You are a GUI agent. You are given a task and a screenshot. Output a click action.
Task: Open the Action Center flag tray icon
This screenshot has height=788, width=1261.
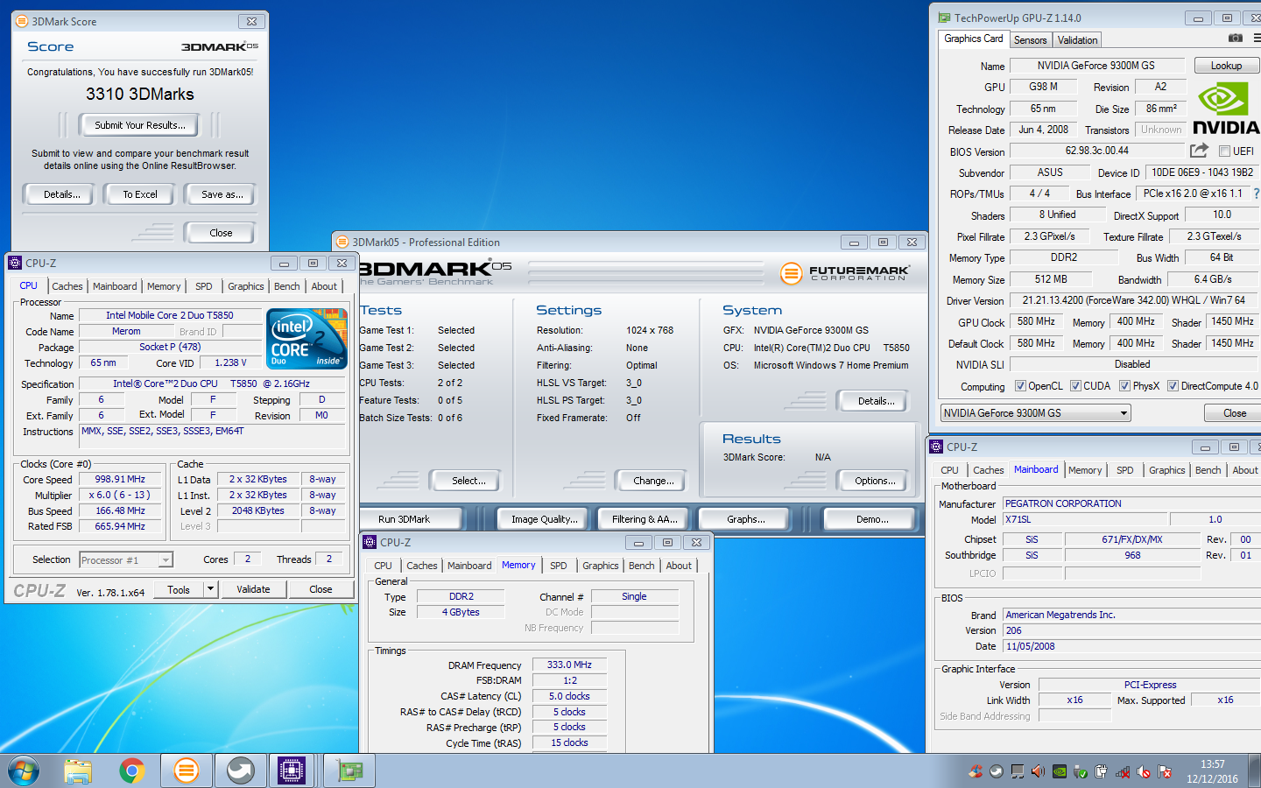coord(1165,771)
